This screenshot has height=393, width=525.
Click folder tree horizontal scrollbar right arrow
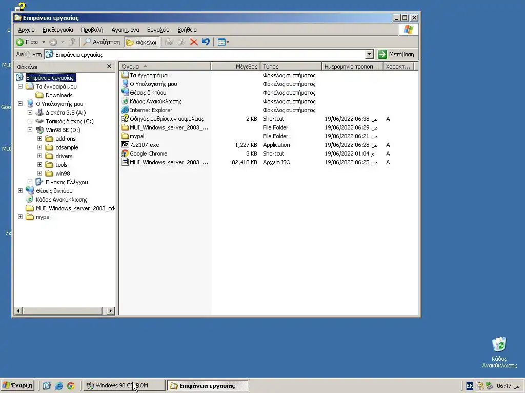coord(111,311)
